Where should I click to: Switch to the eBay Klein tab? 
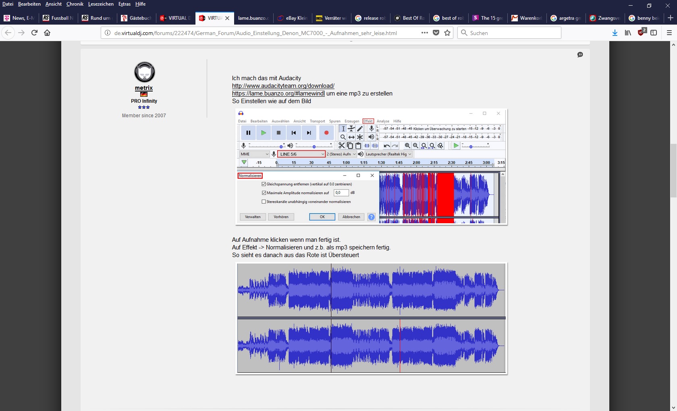tap(293, 18)
